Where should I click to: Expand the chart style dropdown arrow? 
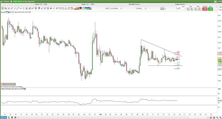pyautogui.click(x=165, y=8)
